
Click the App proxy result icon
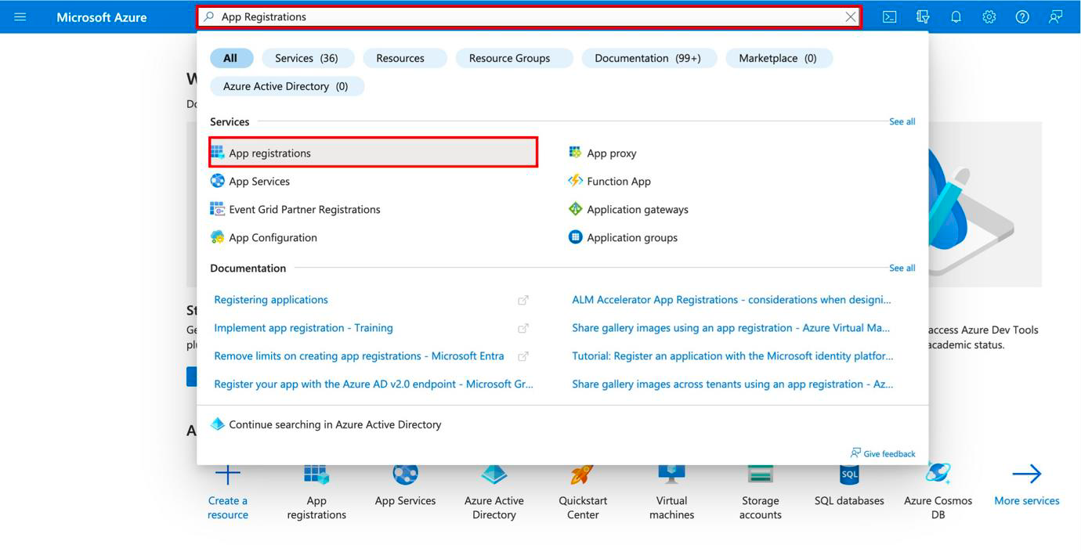[576, 153]
